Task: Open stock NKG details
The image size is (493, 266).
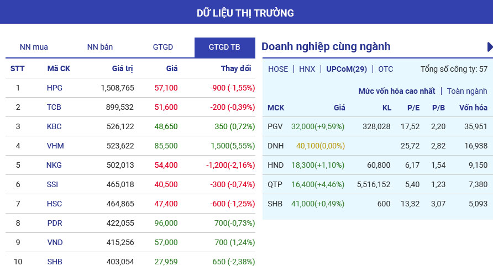Action: (x=54, y=165)
